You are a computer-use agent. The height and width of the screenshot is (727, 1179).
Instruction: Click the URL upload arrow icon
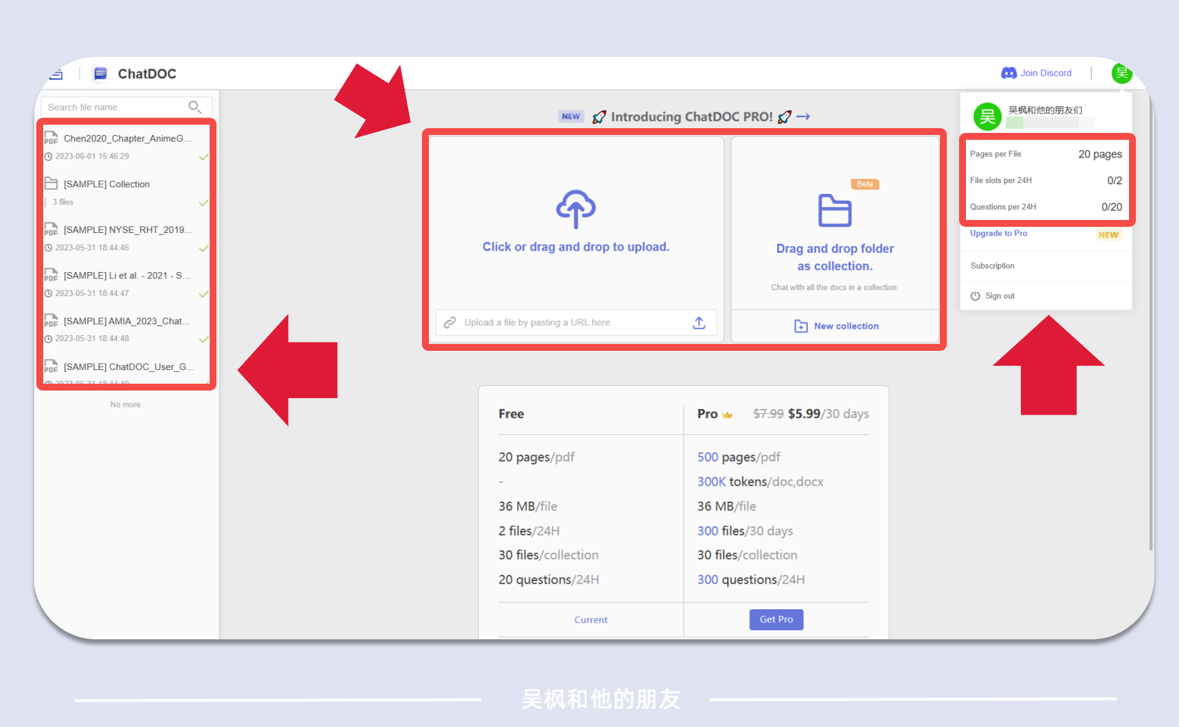[x=699, y=323]
